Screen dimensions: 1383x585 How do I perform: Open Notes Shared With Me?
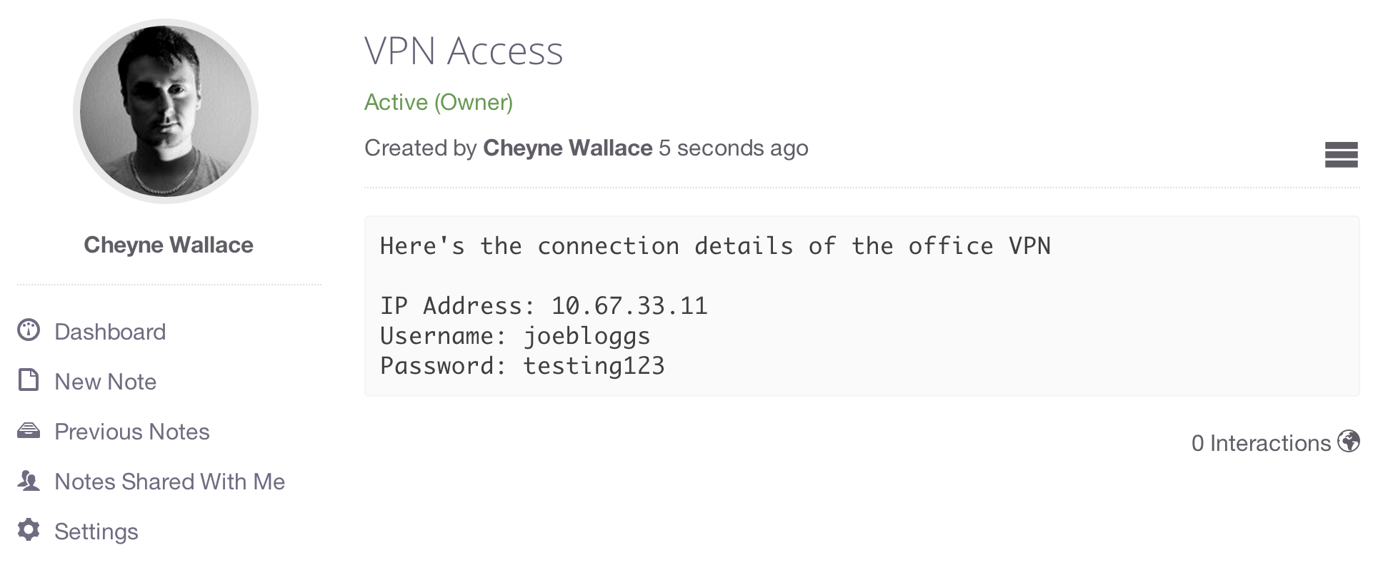[170, 482]
